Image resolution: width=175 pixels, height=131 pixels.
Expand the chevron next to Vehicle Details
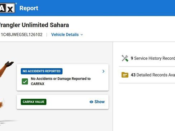pyautogui.click(x=82, y=35)
